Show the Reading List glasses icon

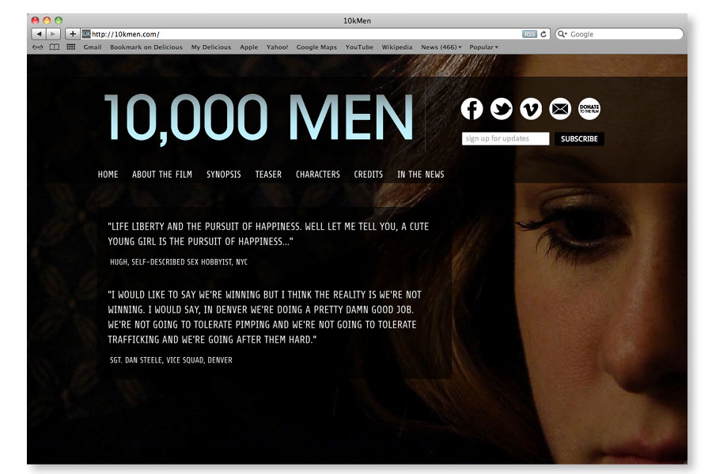[x=37, y=47]
